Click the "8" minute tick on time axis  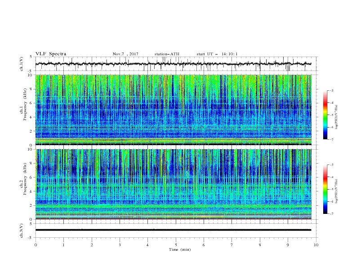260,245
